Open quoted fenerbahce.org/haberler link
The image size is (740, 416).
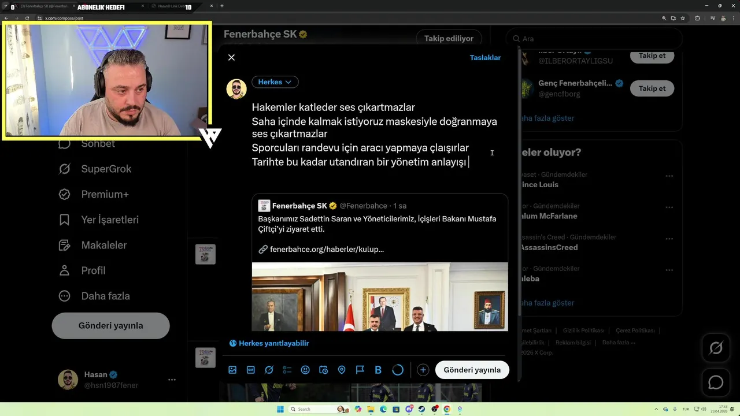click(x=327, y=250)
